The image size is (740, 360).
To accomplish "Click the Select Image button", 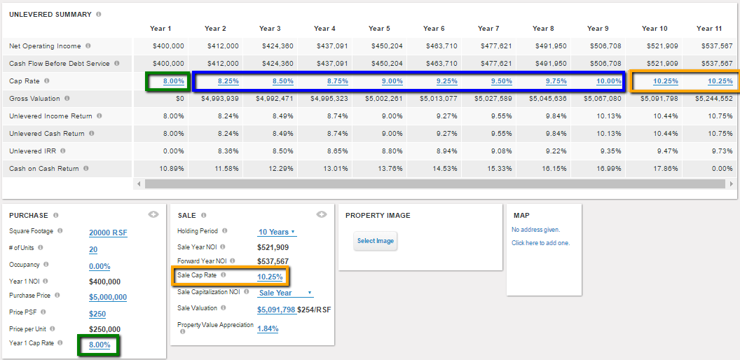I will (x=376, y=241).
